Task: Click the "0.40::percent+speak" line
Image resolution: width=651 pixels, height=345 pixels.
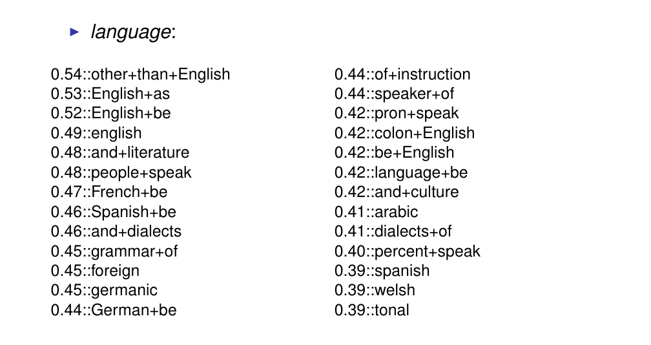Action: coord(407,251)
